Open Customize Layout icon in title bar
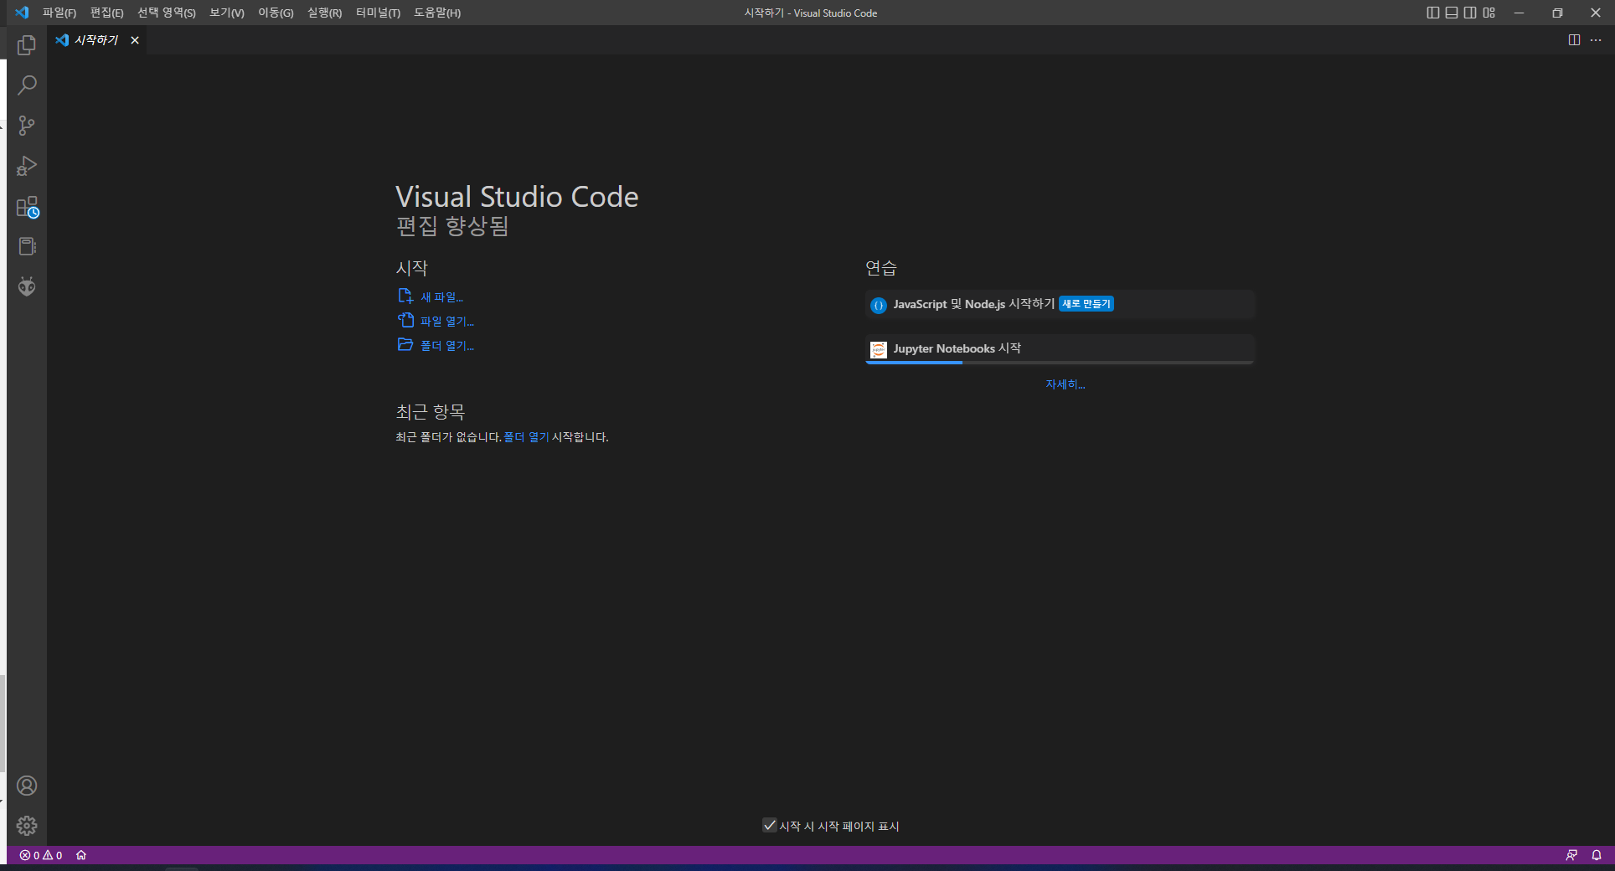 click(x=1489, y=13)
